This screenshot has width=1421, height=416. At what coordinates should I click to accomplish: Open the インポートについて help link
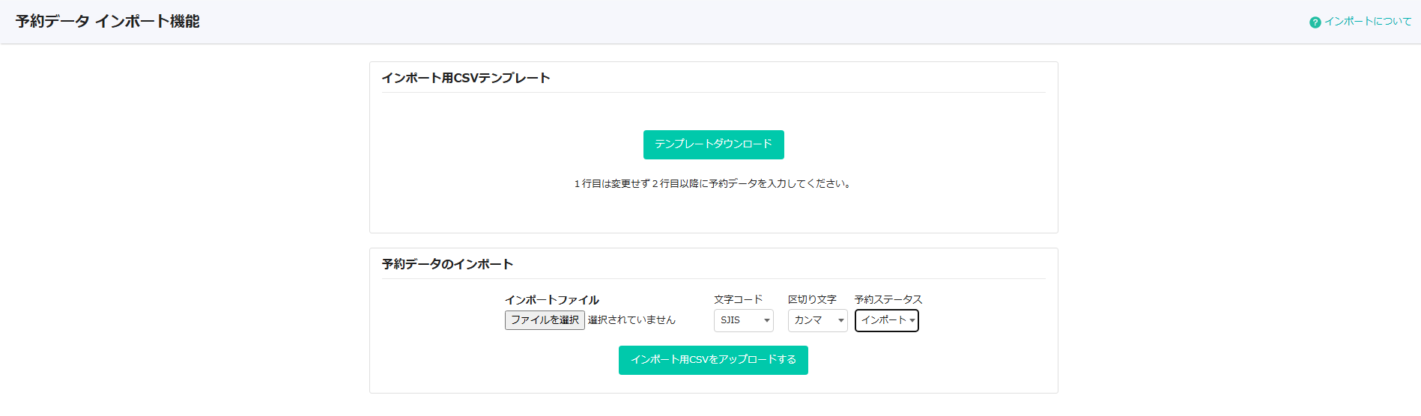tap(1368, 22)
